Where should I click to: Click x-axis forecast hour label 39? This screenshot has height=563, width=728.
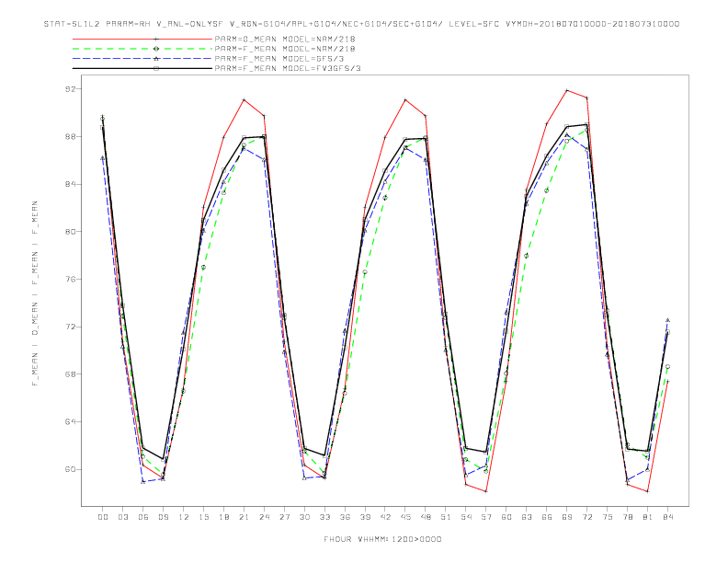click(x=365, y=517)
